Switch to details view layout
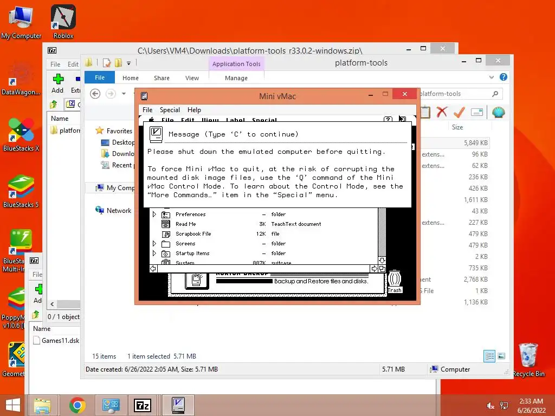 pyautogui.click(x=489, y=356)
